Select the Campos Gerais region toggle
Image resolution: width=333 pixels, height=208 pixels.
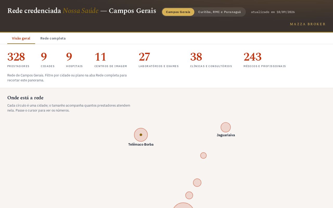click(178, 12)
